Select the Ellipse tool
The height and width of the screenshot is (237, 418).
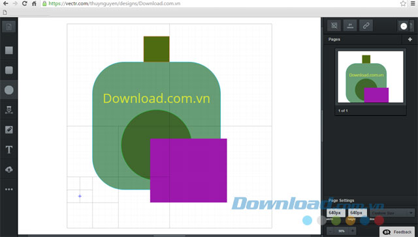(x=8, y=90)
